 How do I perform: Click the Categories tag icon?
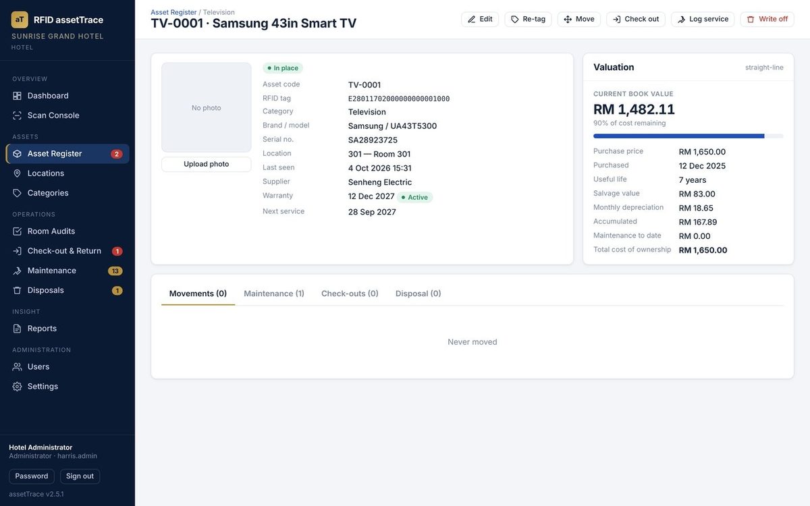click(x=18, y=193)
